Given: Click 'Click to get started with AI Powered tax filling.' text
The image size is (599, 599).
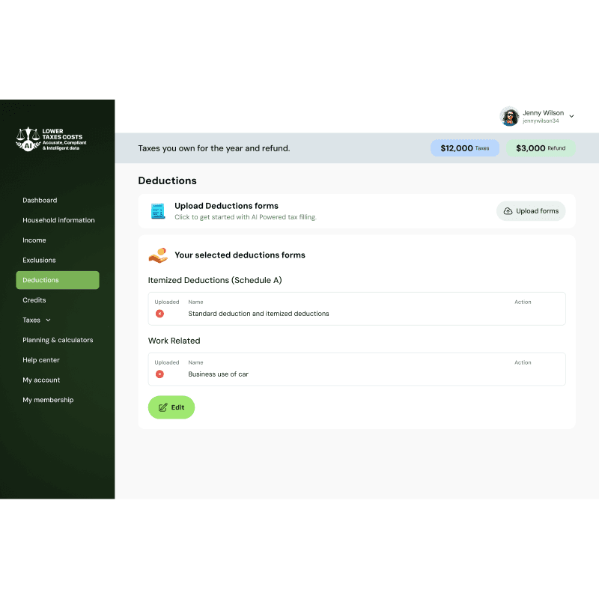Looking at the screenshot, I should coord(246,217).
